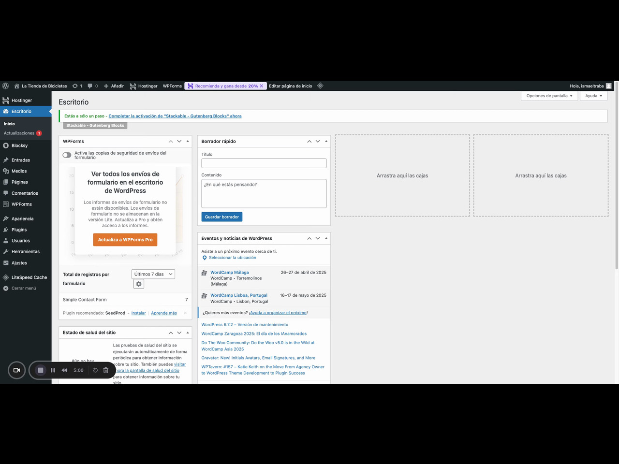The height and width of the screenshot is (464, 619).
Task: Click Instalar link for SeedProd
Action: 138,313
